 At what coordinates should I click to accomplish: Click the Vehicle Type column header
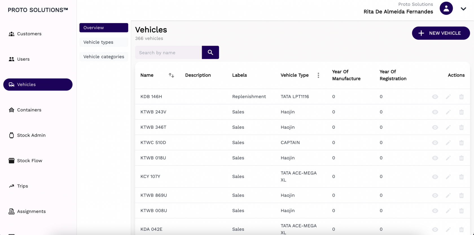[x=295, y=75]
